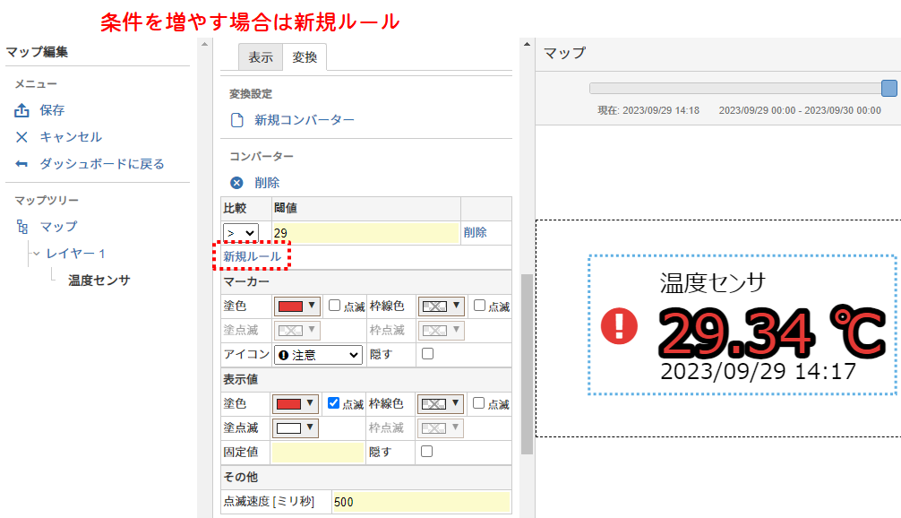
Task: Click the 固定値 input field
Action: click(x=318, y=452)
